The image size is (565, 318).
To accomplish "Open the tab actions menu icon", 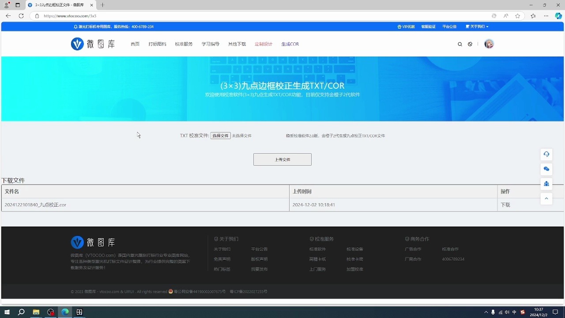I will [18, 5].
